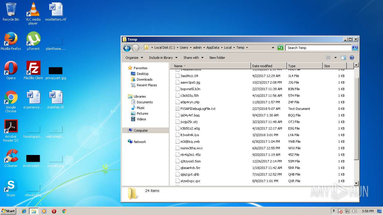Select Documents library
This screenshot has width=383, height=215.
pyautogui.click(x=145, y=102)
